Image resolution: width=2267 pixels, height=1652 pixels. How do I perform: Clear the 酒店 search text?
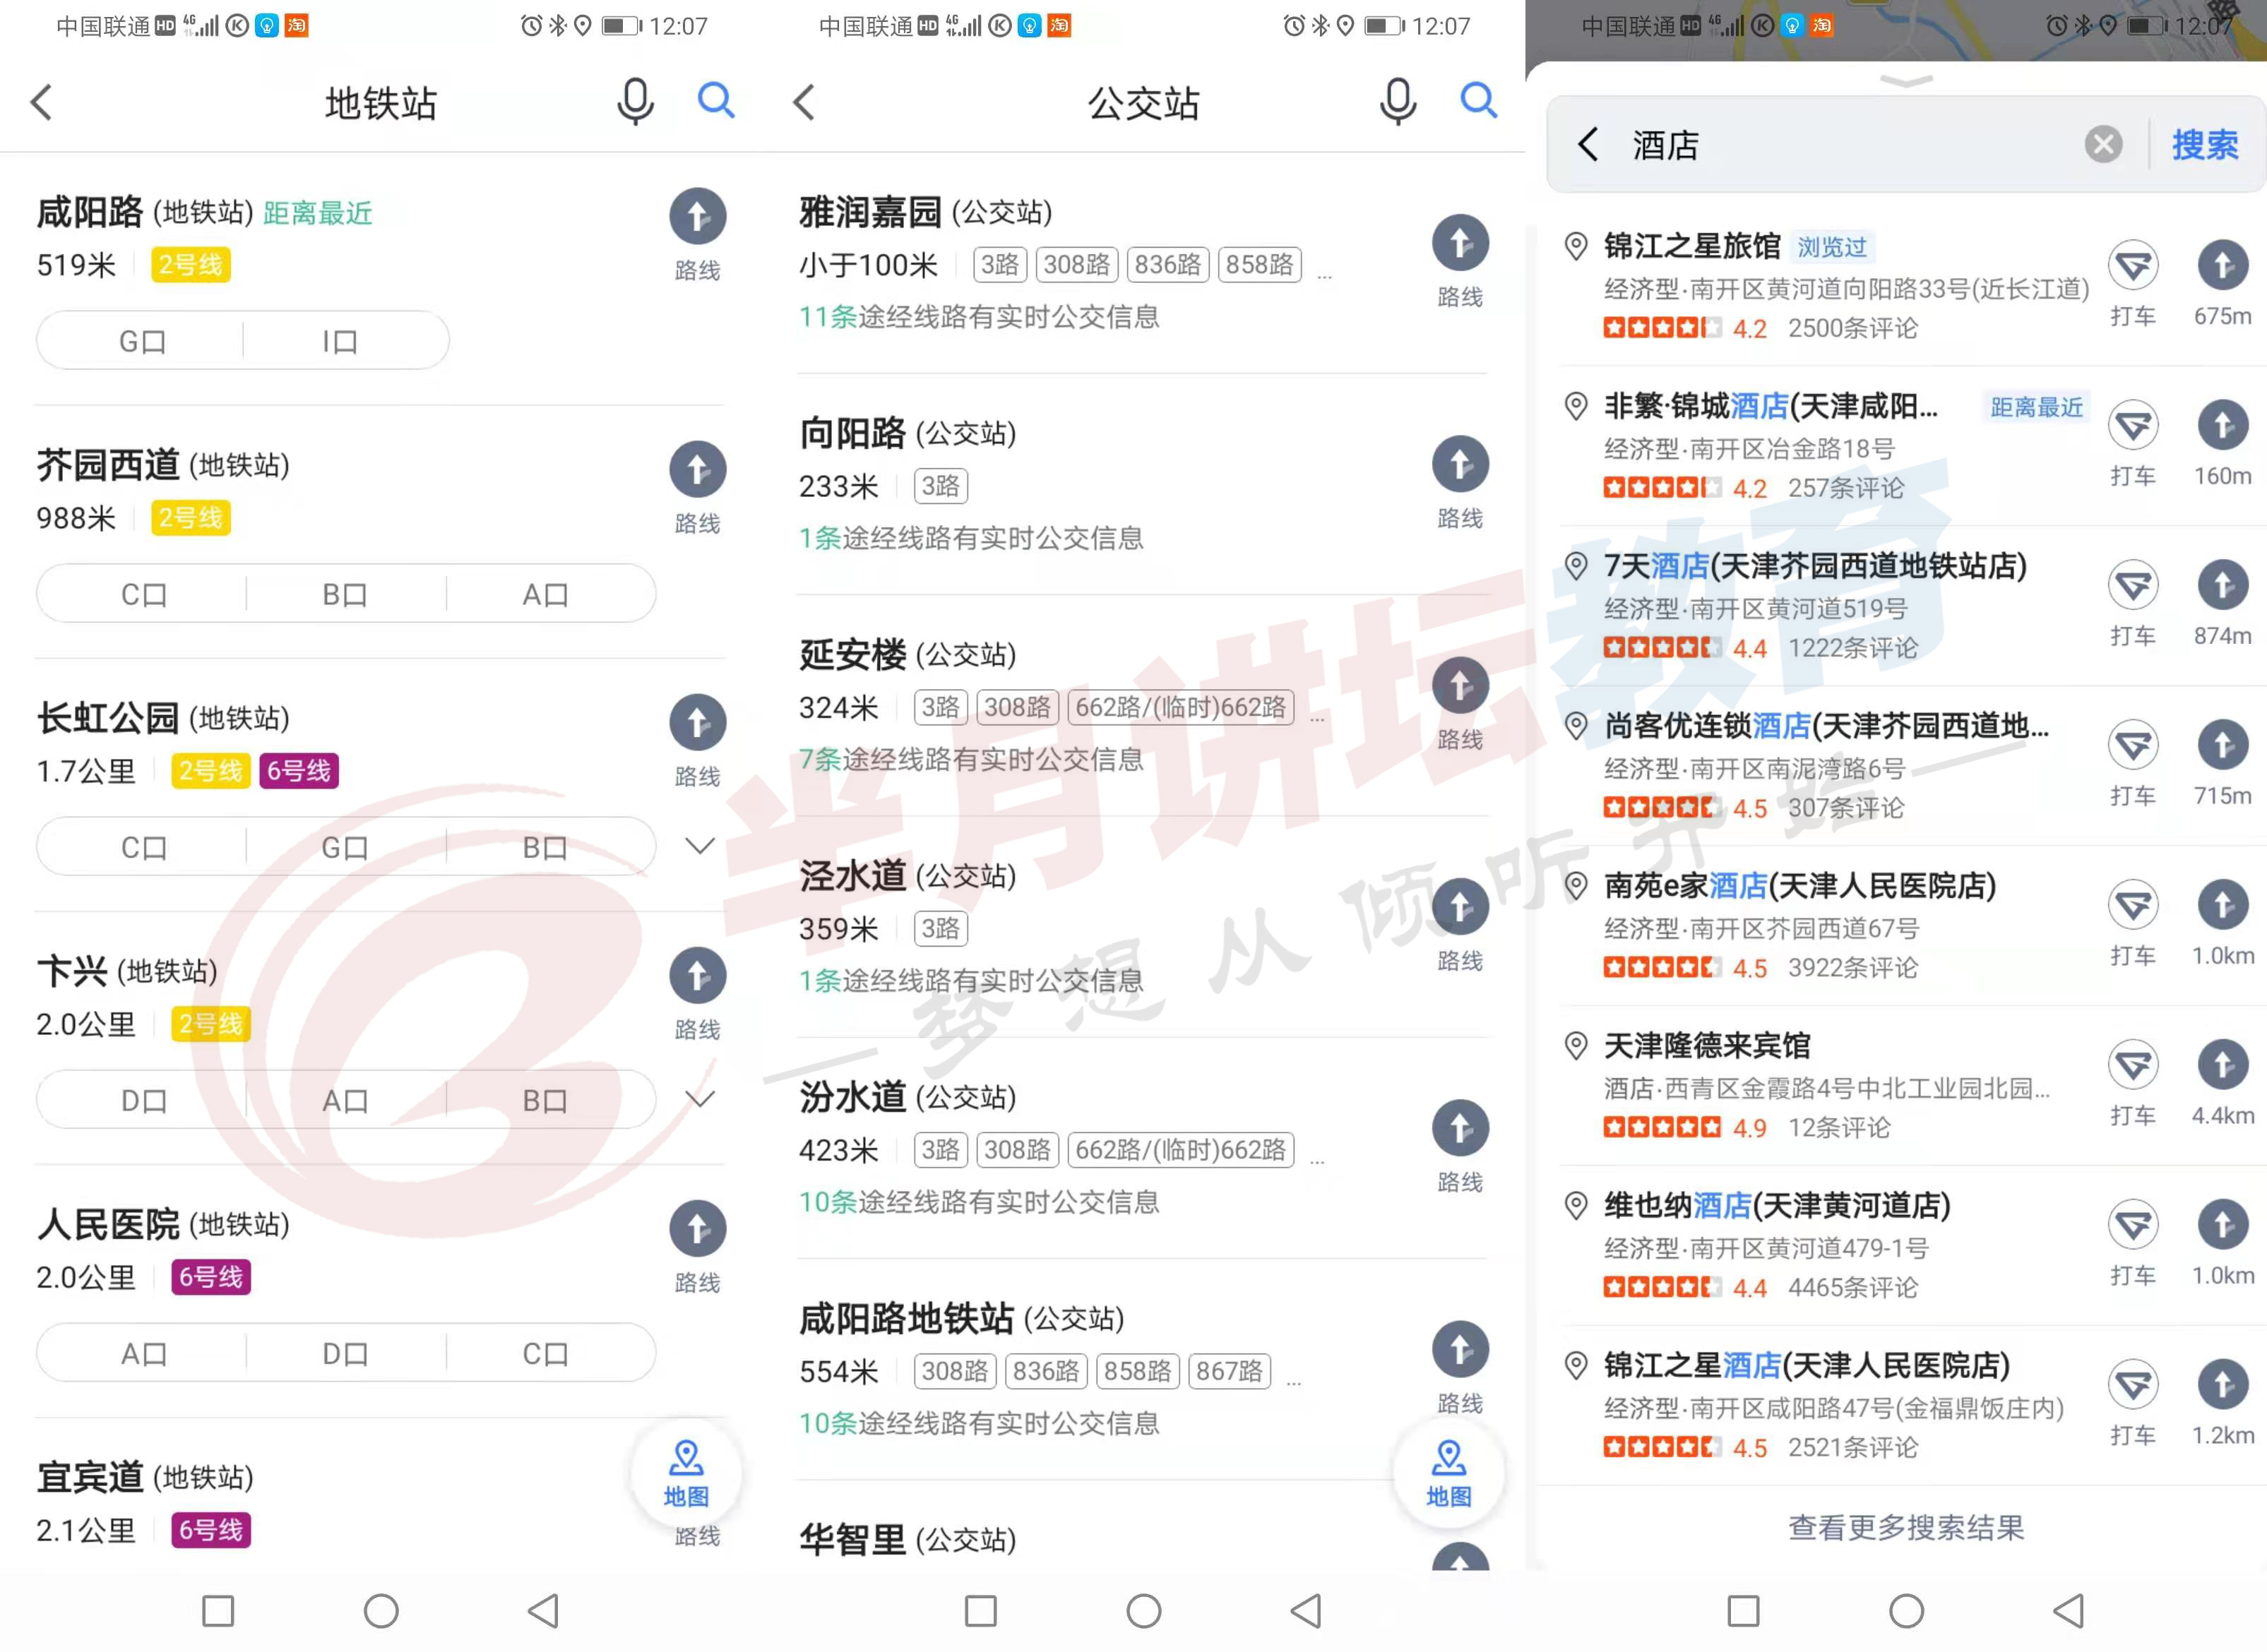2103,145
